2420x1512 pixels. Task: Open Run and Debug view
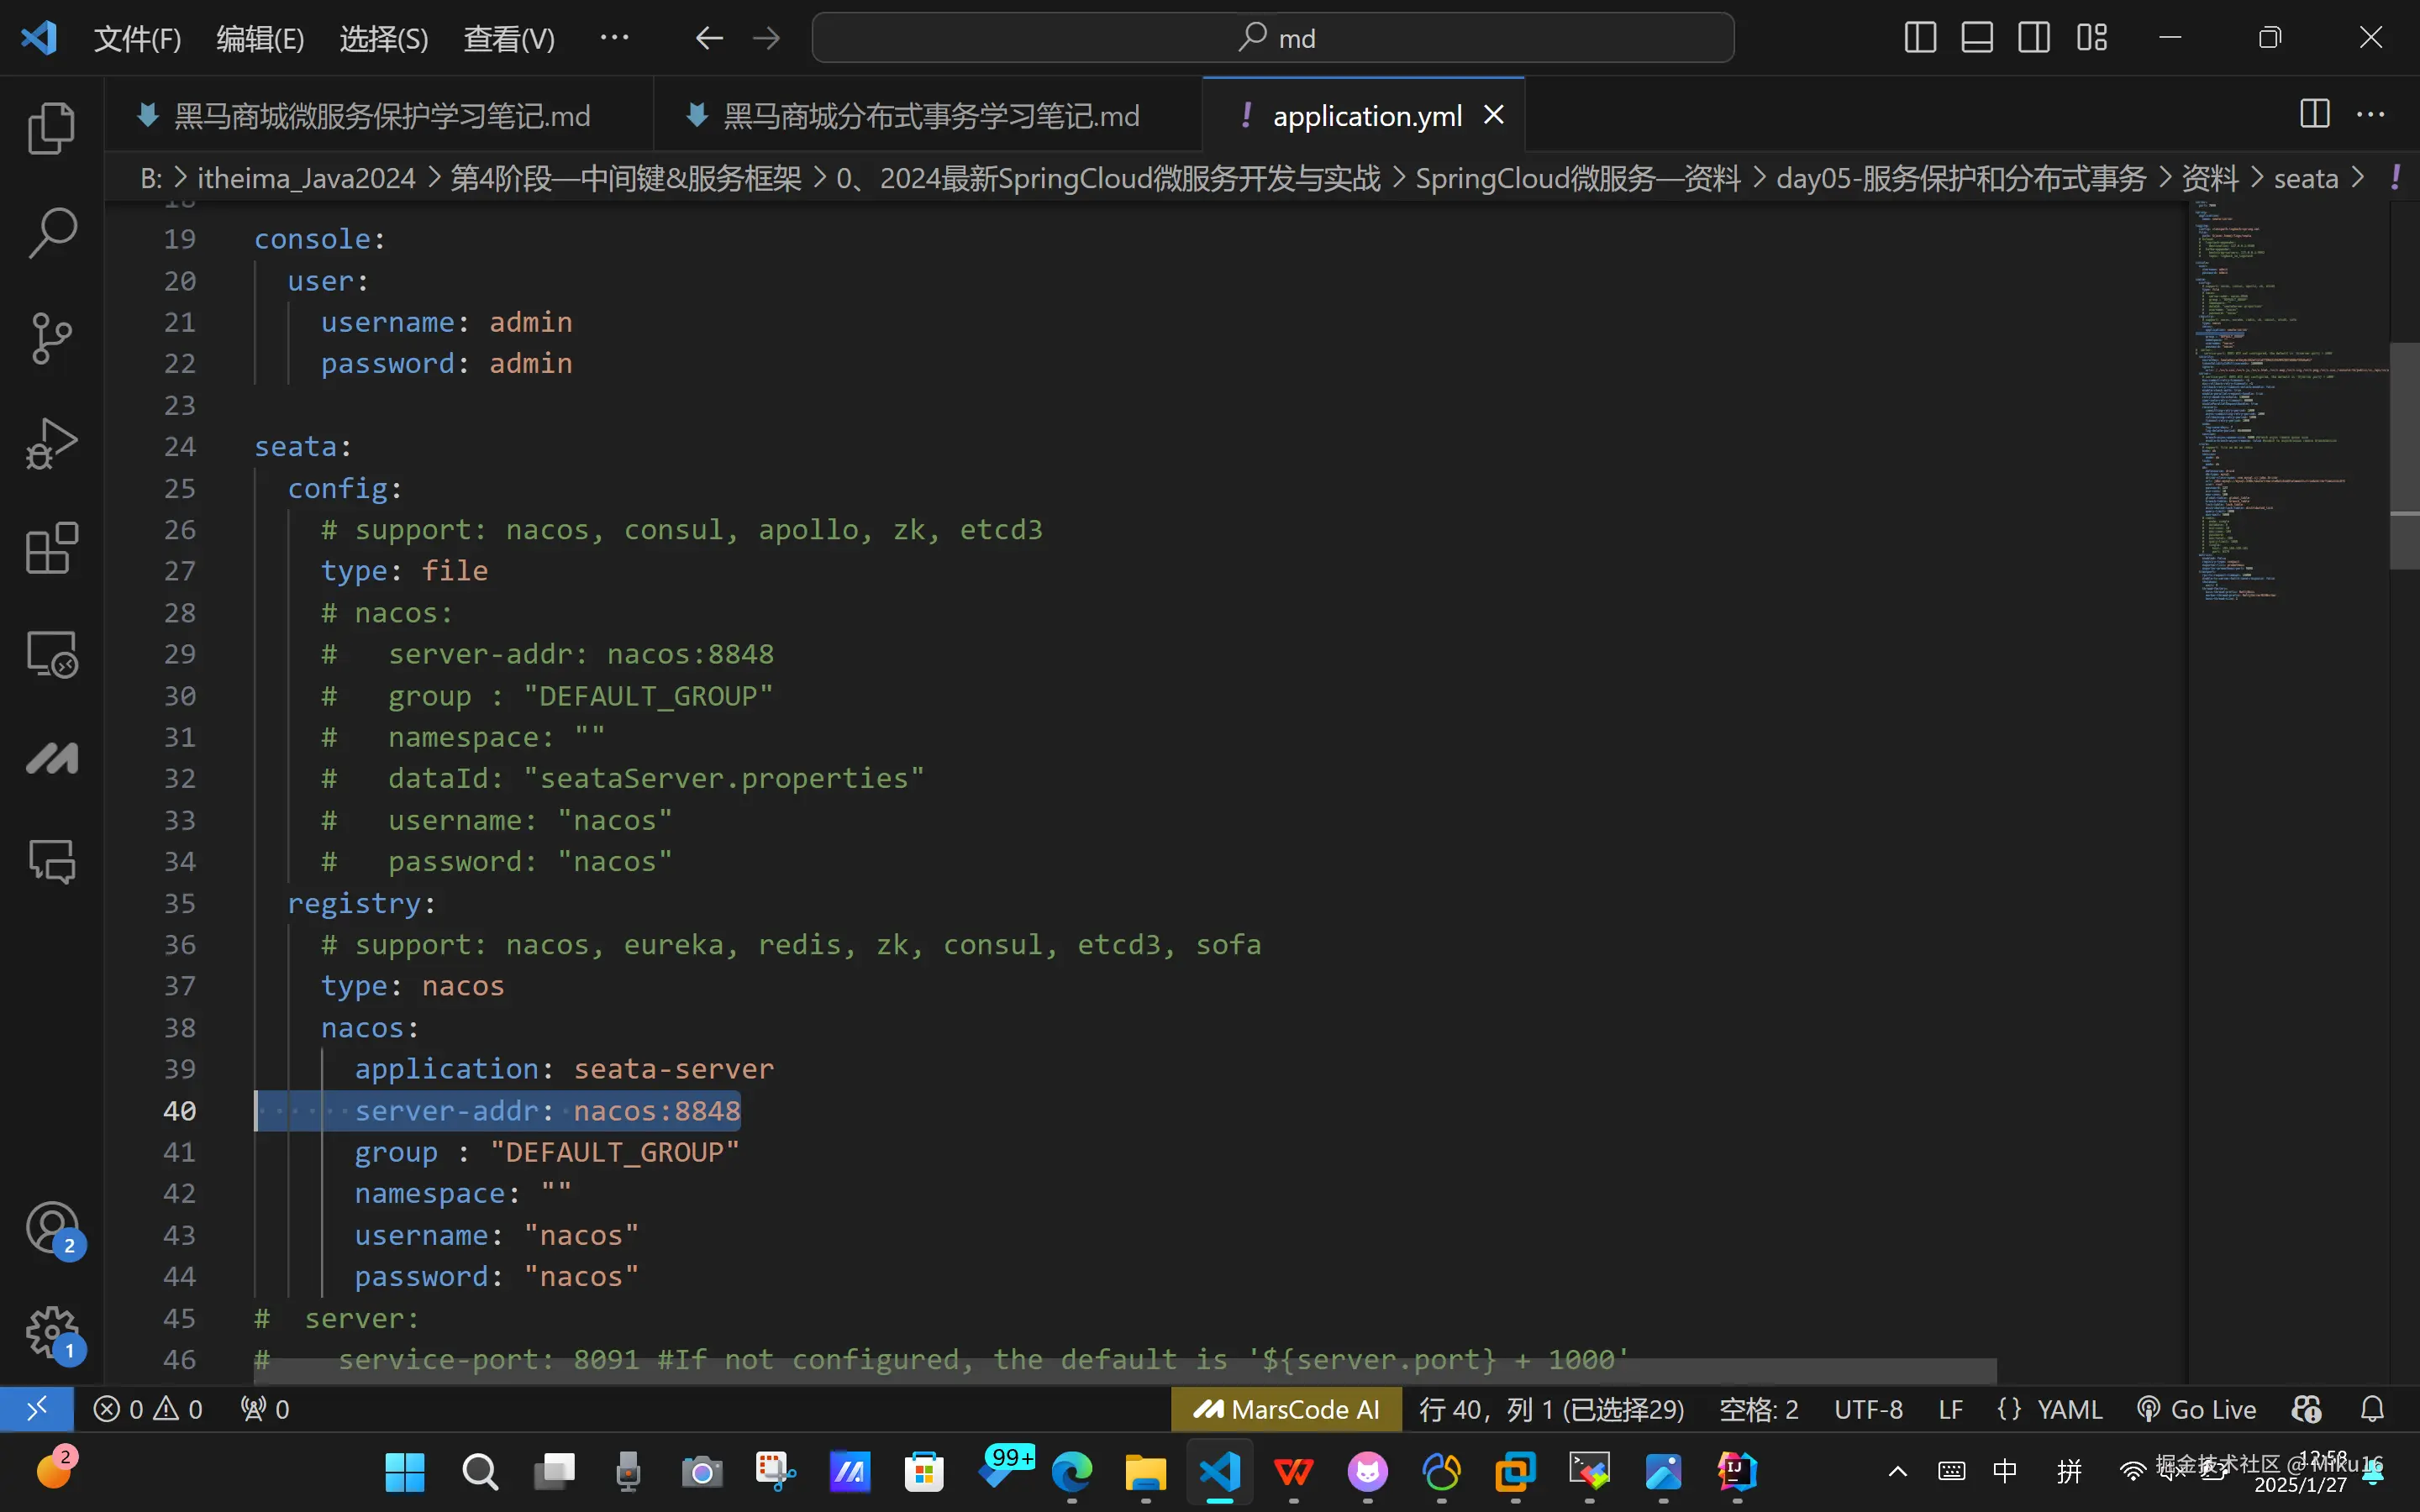[x=51, y=443]
